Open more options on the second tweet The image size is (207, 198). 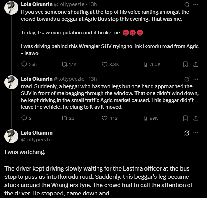(x=196, y=79)
